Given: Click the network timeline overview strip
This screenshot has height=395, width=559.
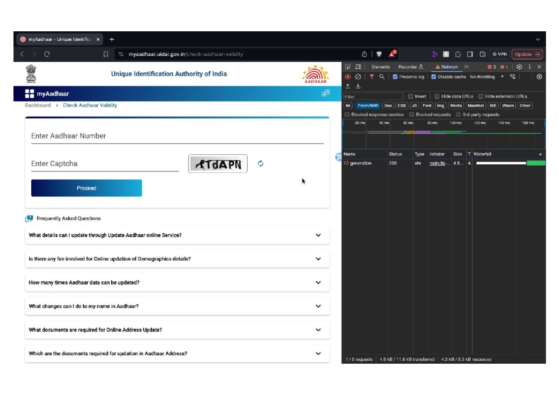Looking at the screenshot, I should click(x=444, y=134).
